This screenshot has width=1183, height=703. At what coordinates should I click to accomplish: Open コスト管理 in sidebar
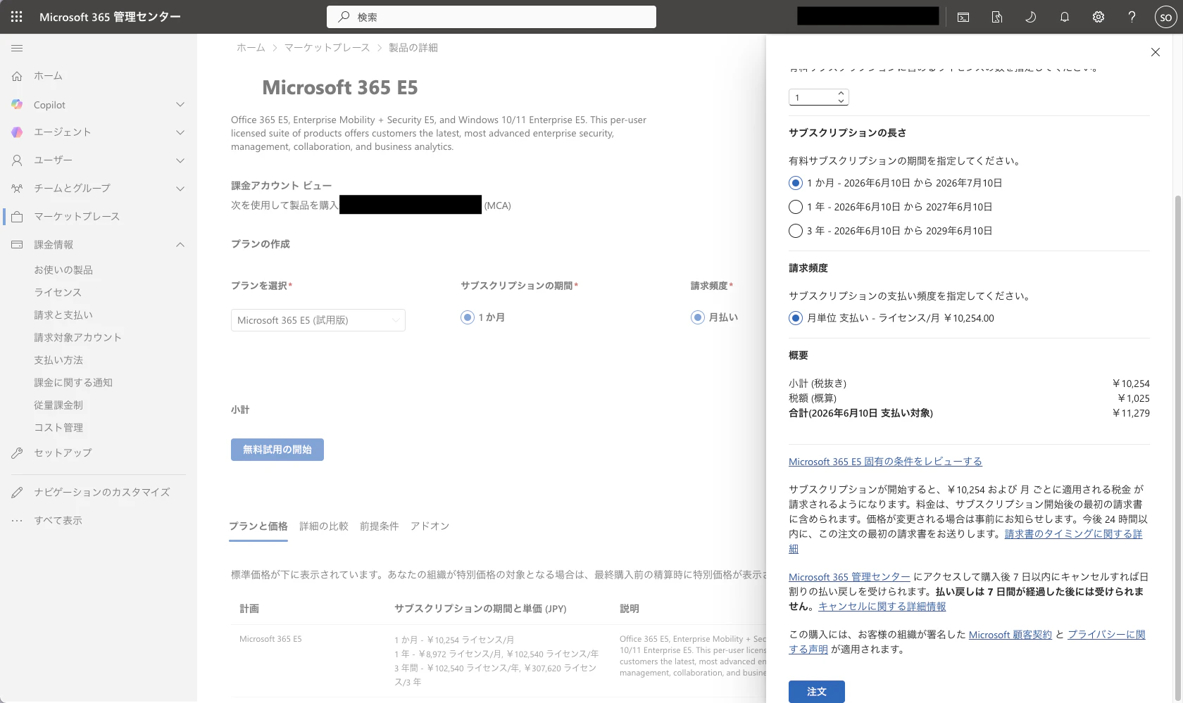(x=58, y=428)
